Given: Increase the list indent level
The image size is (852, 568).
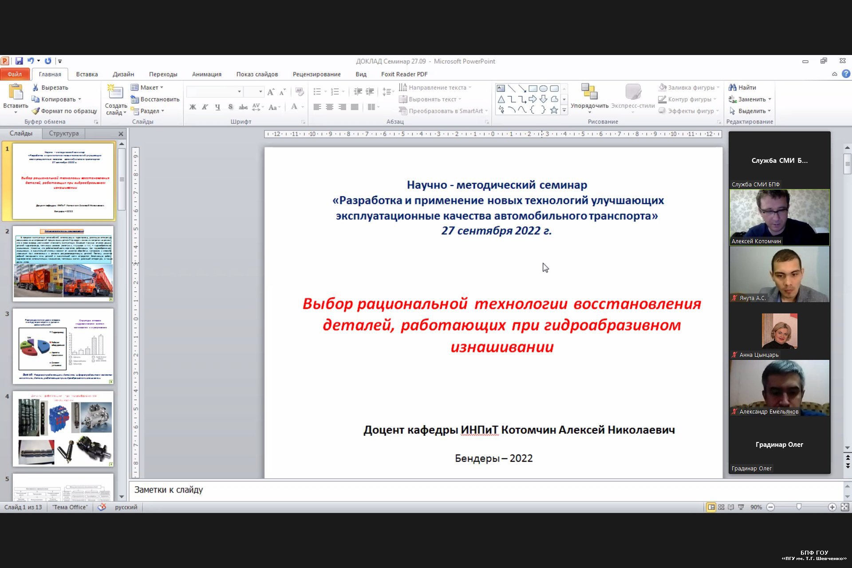Looking at the screenshot, I should 370,92.
